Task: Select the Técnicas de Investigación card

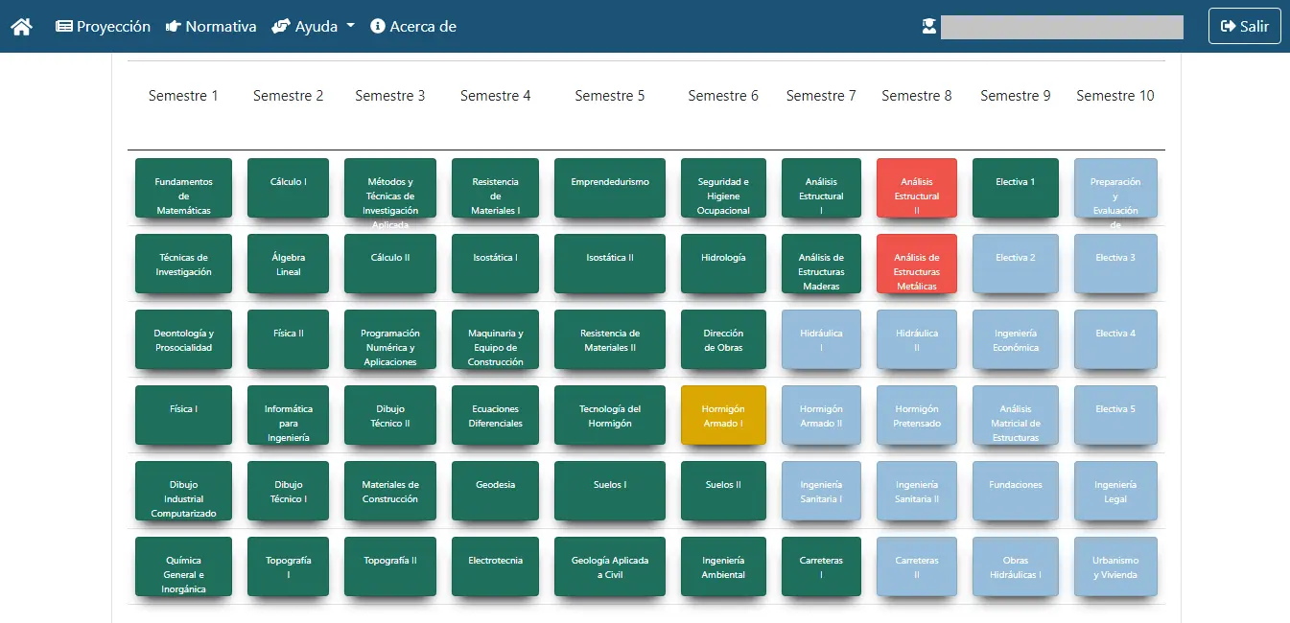Action: point(183,264)
